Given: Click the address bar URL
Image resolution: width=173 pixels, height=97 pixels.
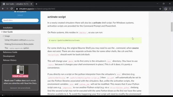Looking at the screenshot, I should point(37,9).
